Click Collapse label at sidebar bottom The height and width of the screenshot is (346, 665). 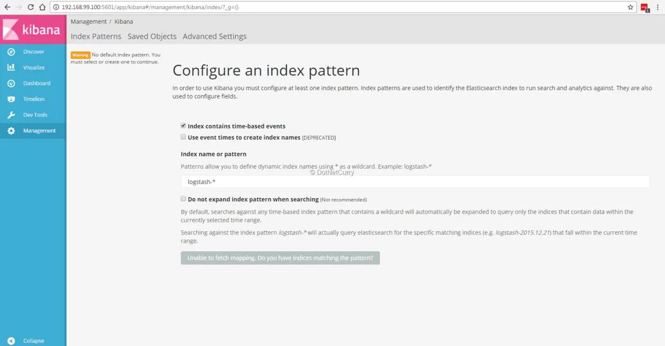click(x=34, y=341)
